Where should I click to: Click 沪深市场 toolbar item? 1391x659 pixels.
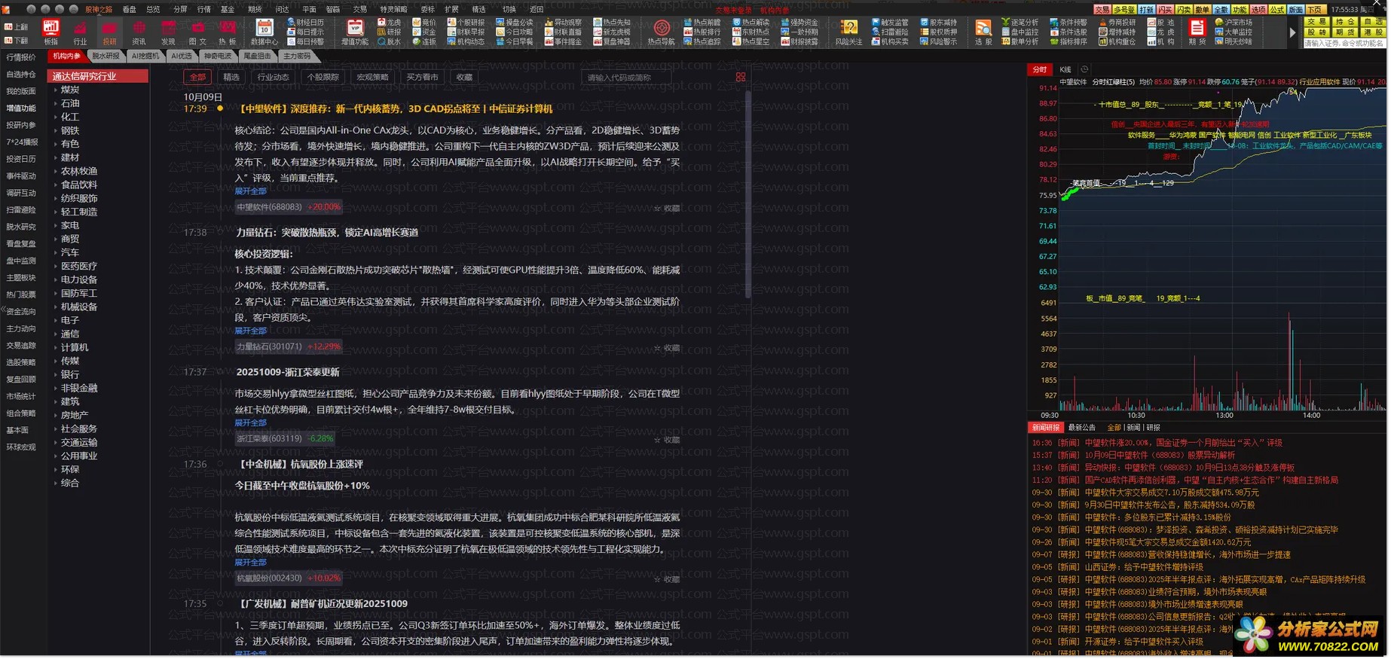1234,23
